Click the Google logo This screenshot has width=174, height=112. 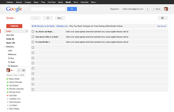pyautogui.click(x=14, y=9)
